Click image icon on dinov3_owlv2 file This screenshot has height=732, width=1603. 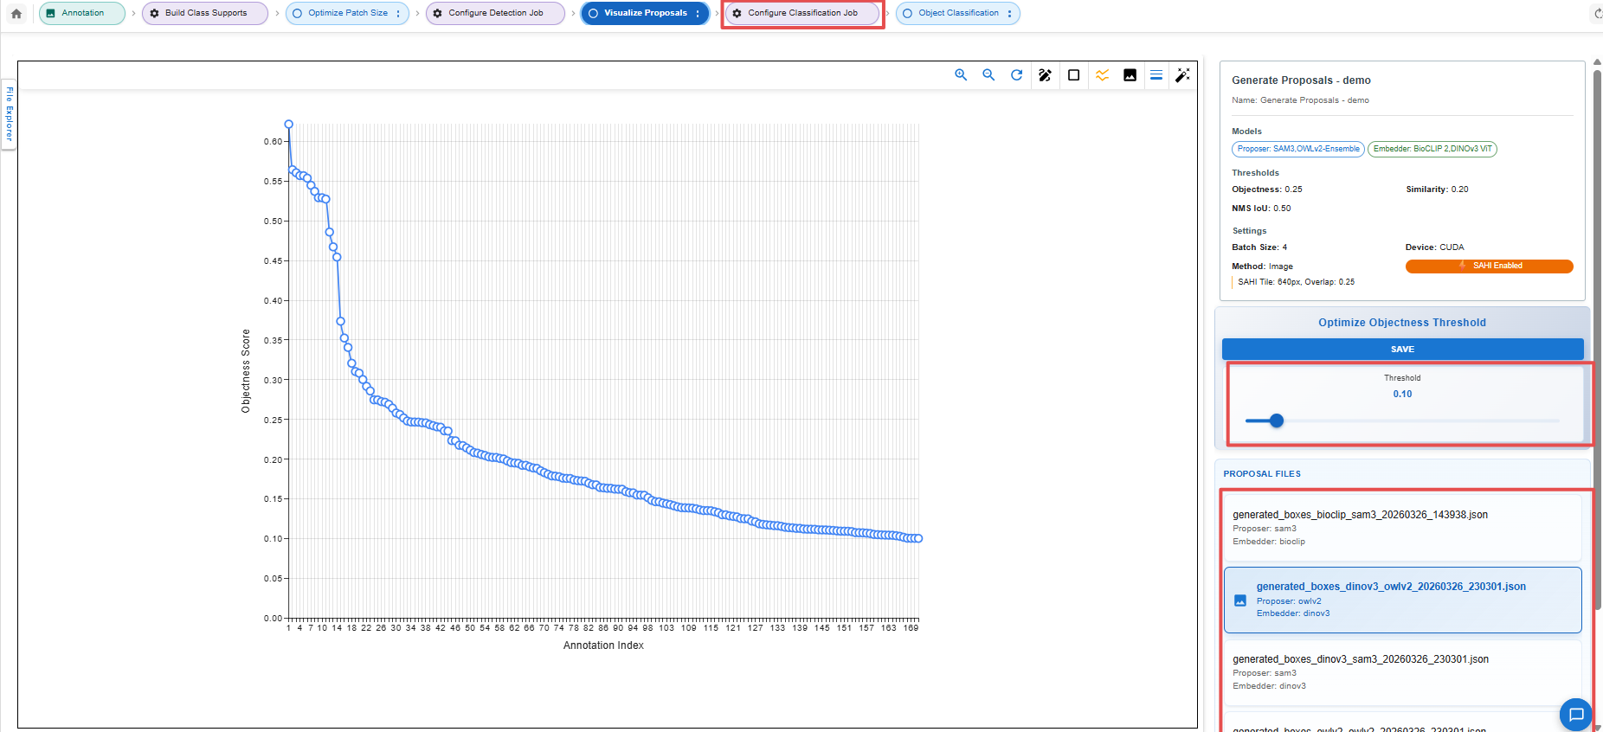[1240, 600]
